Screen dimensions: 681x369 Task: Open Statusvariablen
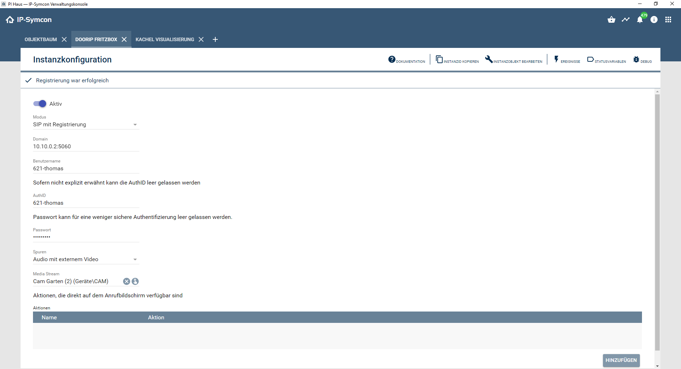[607, 60]
